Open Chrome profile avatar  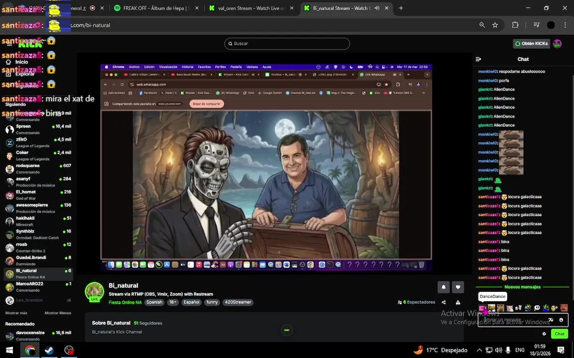(x=551, y=25)
